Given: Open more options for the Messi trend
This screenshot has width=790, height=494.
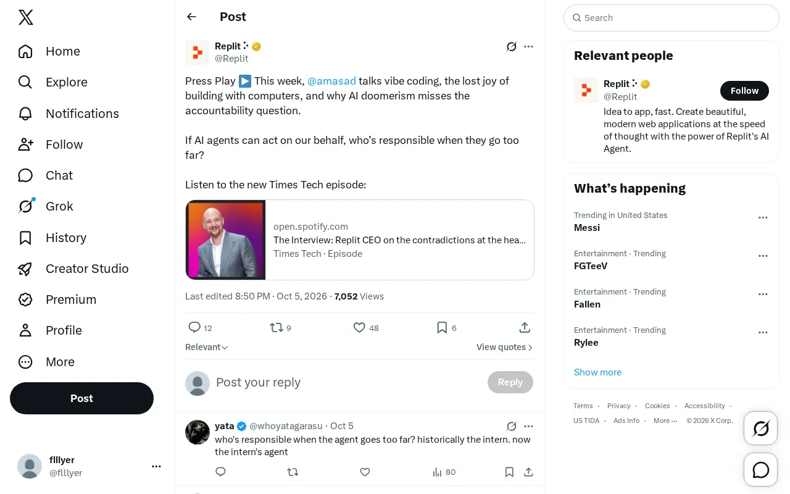Looking at the screenshot, I should point(763,217).
